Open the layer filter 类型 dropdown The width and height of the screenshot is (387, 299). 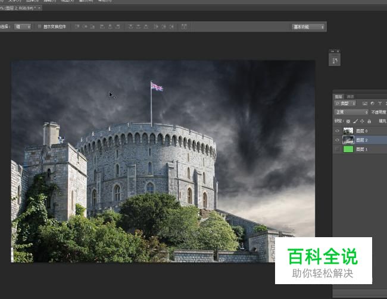coord(345,103)
